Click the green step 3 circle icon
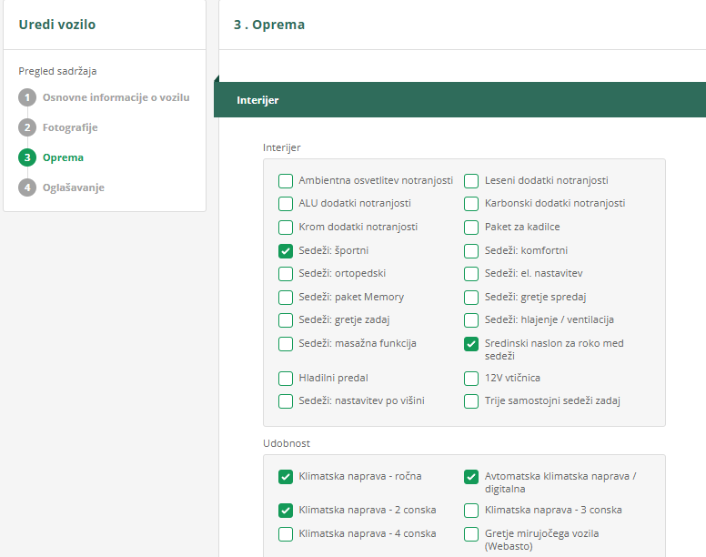706x557 pixels. 27,157
